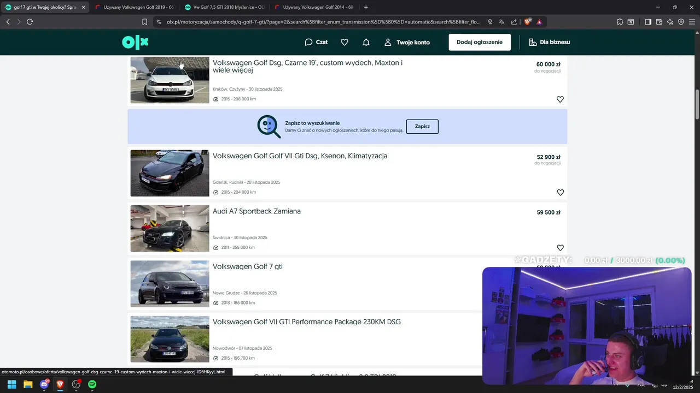Image resolution: width=700 pixels, height=393 pixels.
Task: Click the 52 900 zł price
Action: coord(549,157)
